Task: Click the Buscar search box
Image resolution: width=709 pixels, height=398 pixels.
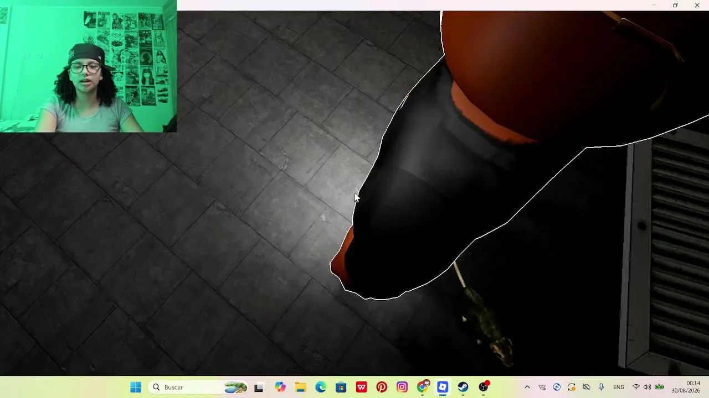Action: click(x=199, y=387)
